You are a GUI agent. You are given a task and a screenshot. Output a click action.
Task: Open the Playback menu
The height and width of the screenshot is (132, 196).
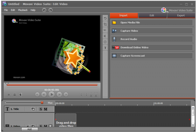tap(23, 10)
